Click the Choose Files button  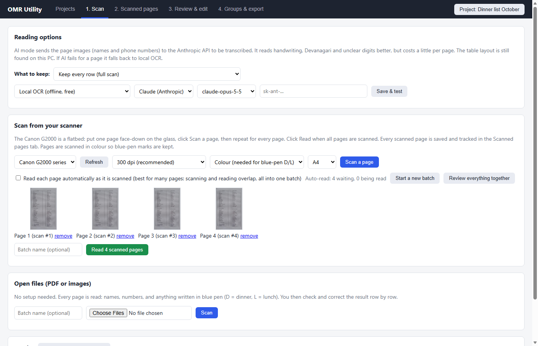(x=108, y=313)
